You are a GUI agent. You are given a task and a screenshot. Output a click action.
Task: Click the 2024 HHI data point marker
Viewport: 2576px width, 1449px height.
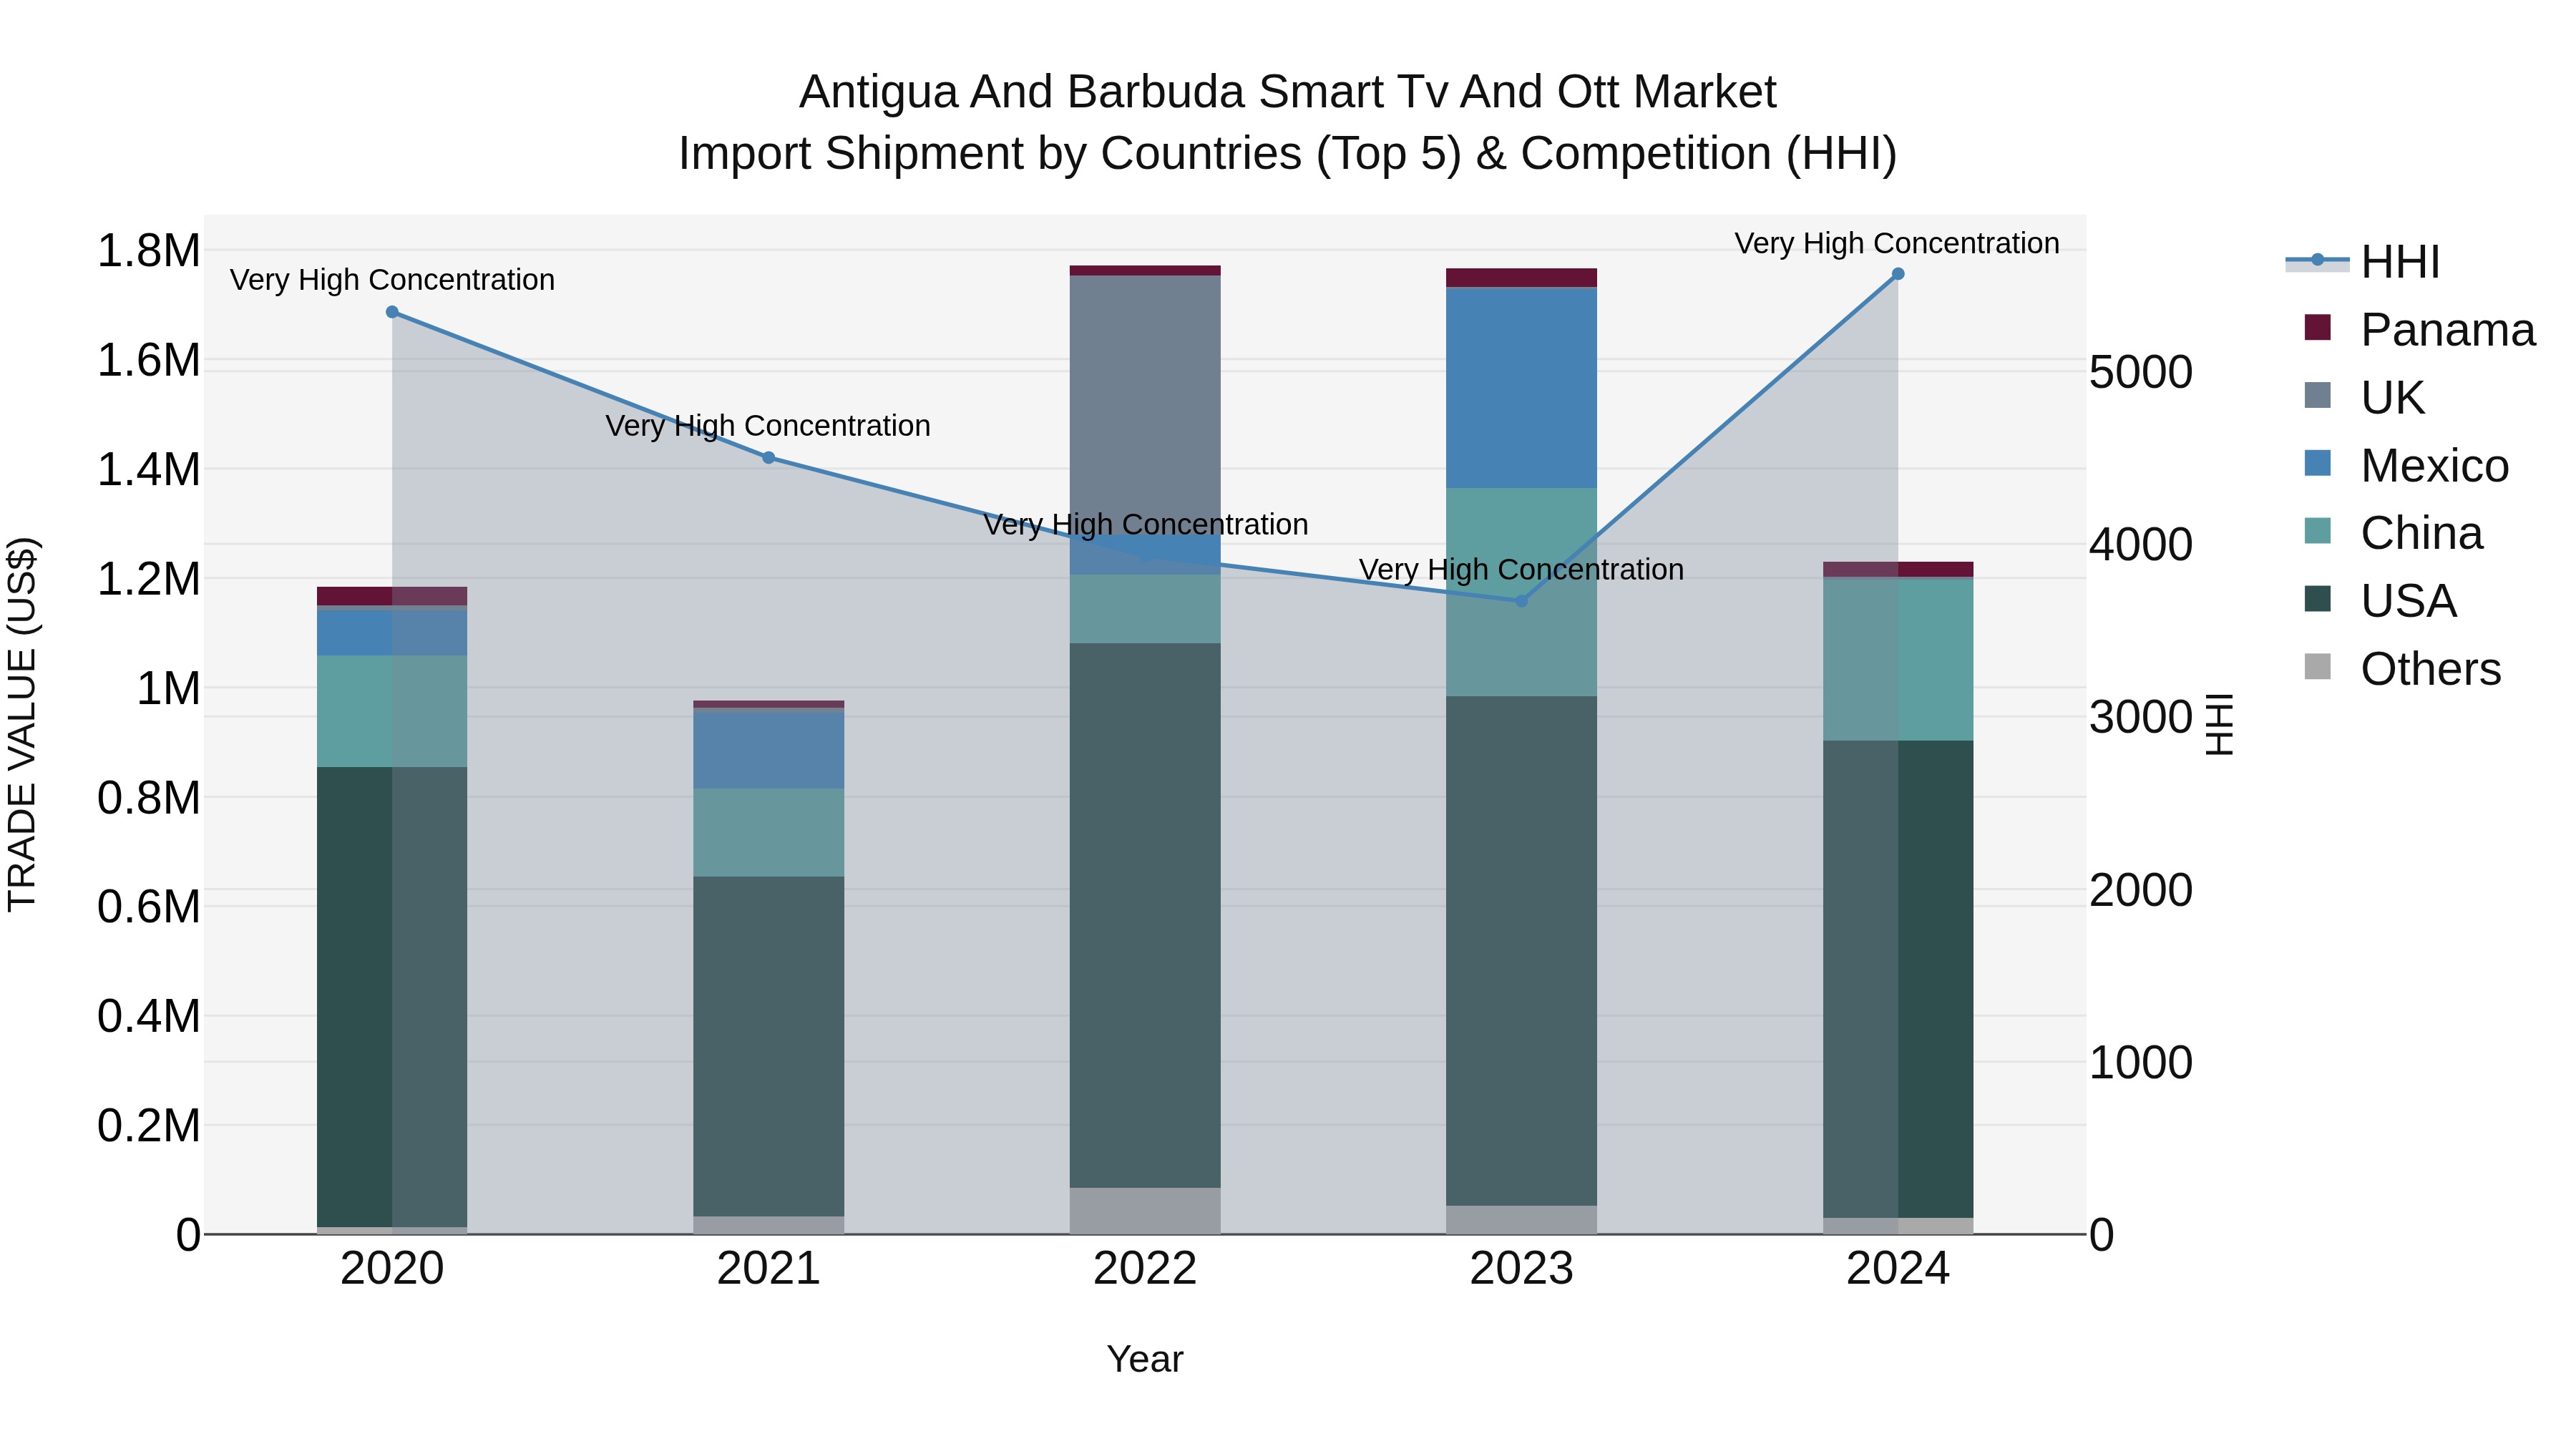coord(1898,274)
